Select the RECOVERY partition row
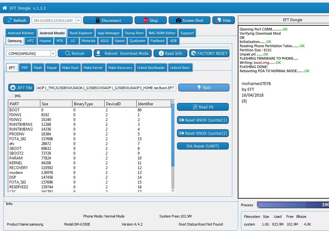Viewport: 329px width, 231px height. pyautogui.click(x=90, y=168)
